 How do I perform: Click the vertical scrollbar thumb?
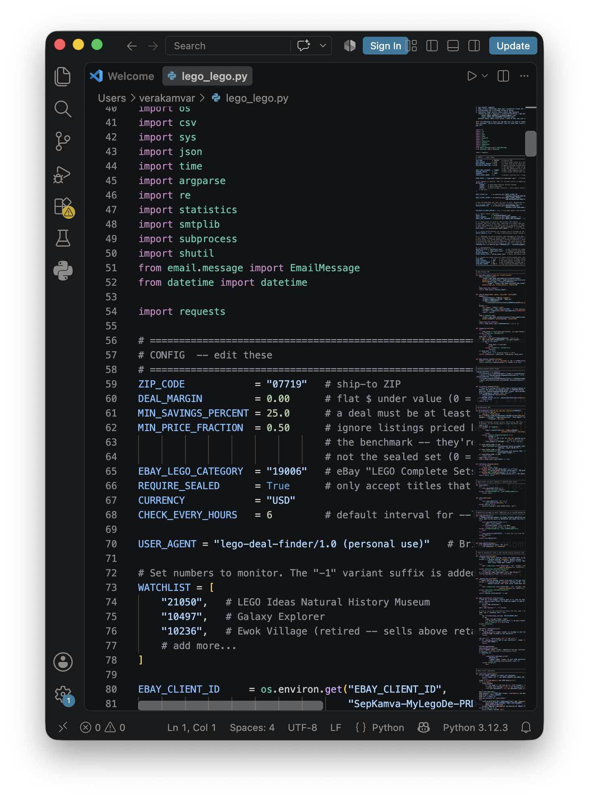coord(531,143)
